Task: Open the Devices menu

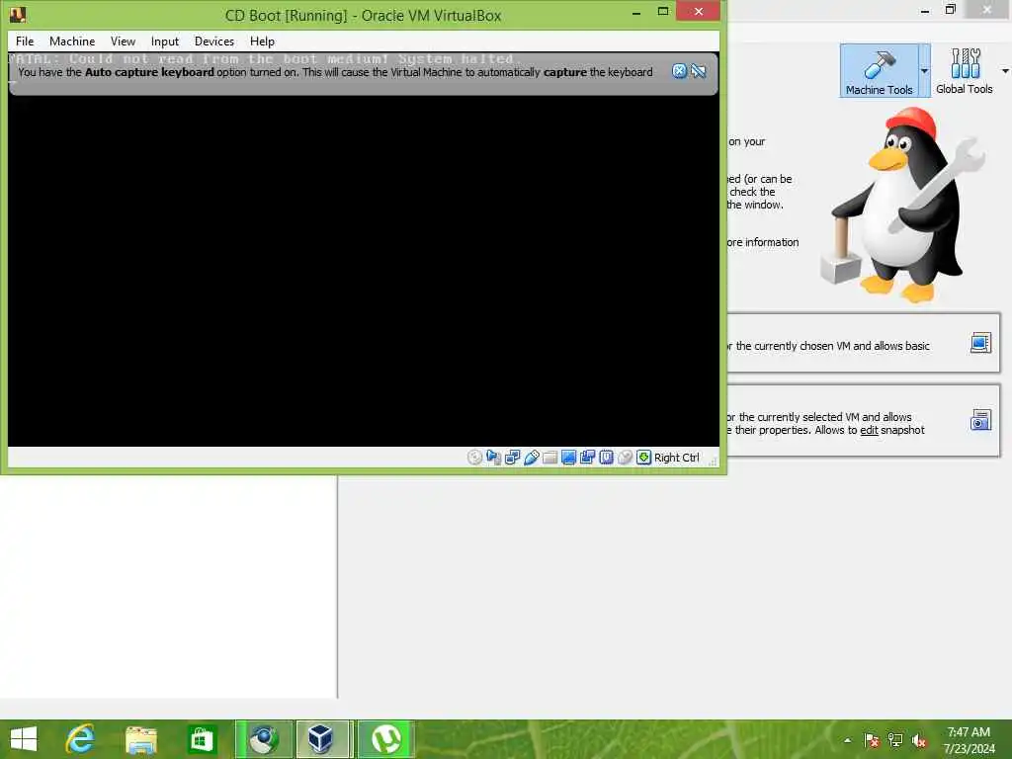Action: coord(214,42)
